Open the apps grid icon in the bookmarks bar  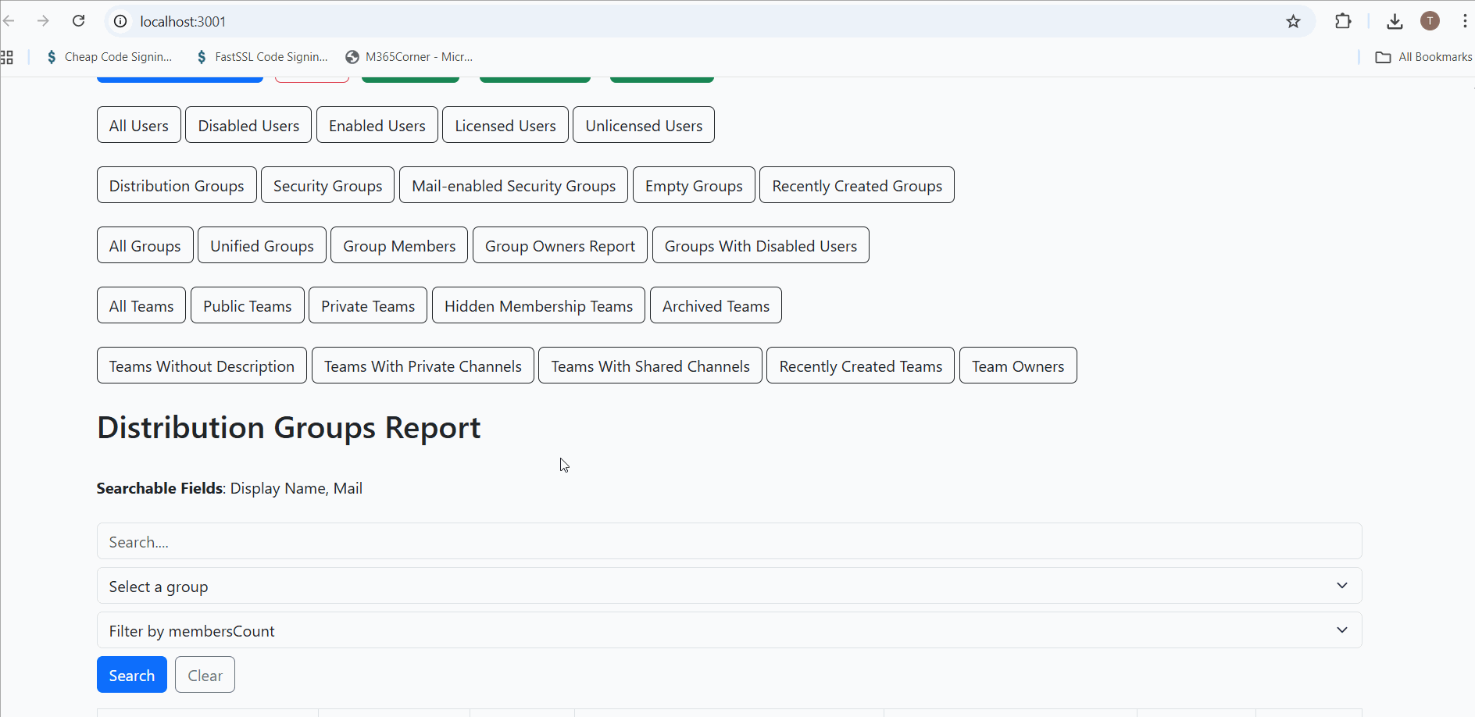[x=7, y=57]
